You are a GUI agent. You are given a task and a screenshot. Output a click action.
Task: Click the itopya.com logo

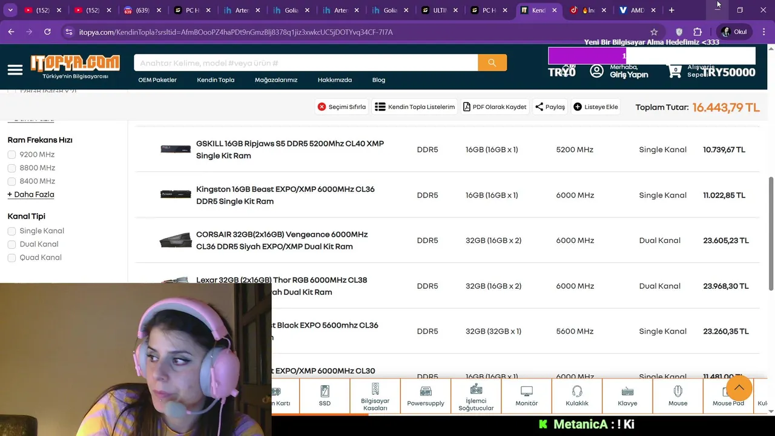pos(75,67)
